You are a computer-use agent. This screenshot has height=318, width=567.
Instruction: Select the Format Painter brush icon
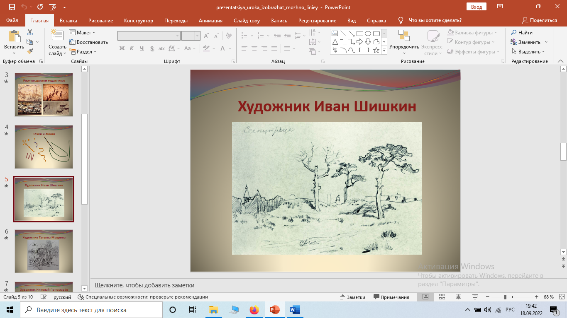[x=30, y=51]
